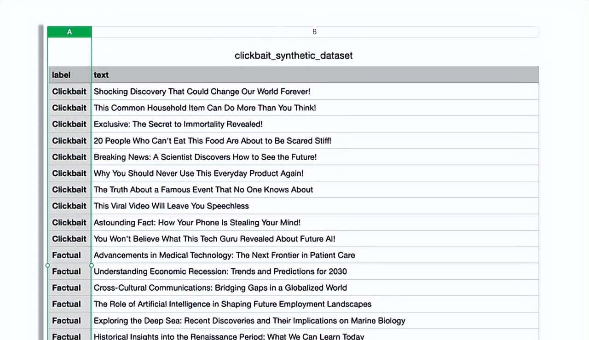Select the "This Common Household Item" cell
Screen dimensions: 589x340
coord(205,108)
